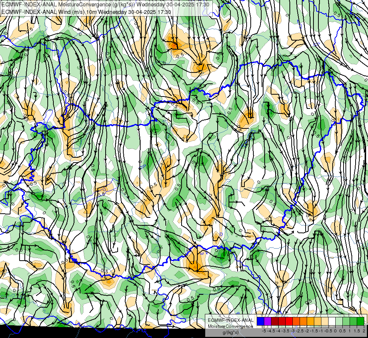Pick legend swatch between -1.5 and -1
368x338 pixels.
click(318, 321)
